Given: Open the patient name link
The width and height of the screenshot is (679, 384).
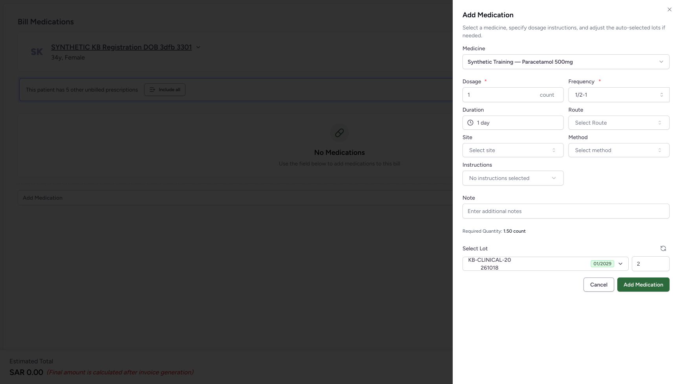Looking at the screenshot, I should [x=121, y=47].
